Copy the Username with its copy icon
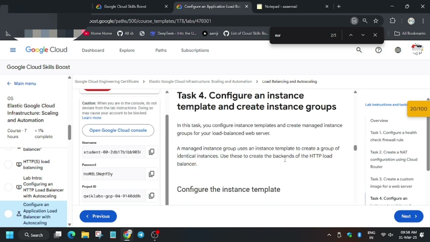This screenshot has height=242, width=430. 152,152
